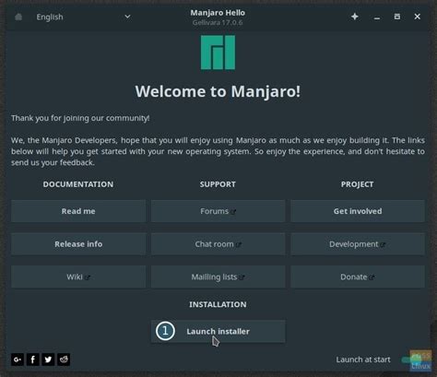This screenshot has height=377, width=437.
Task: Click the "Gellivara 17.0.6" version subtitle
Action: pyautogui.click(x=218, y=22)
